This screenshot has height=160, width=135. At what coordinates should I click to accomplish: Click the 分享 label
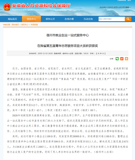(x=112, y=59)
